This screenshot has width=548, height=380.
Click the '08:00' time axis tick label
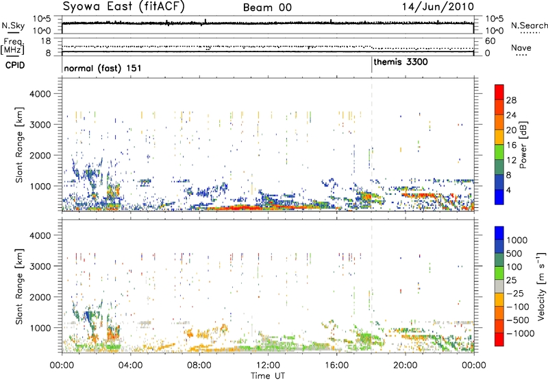coord(199,366)
